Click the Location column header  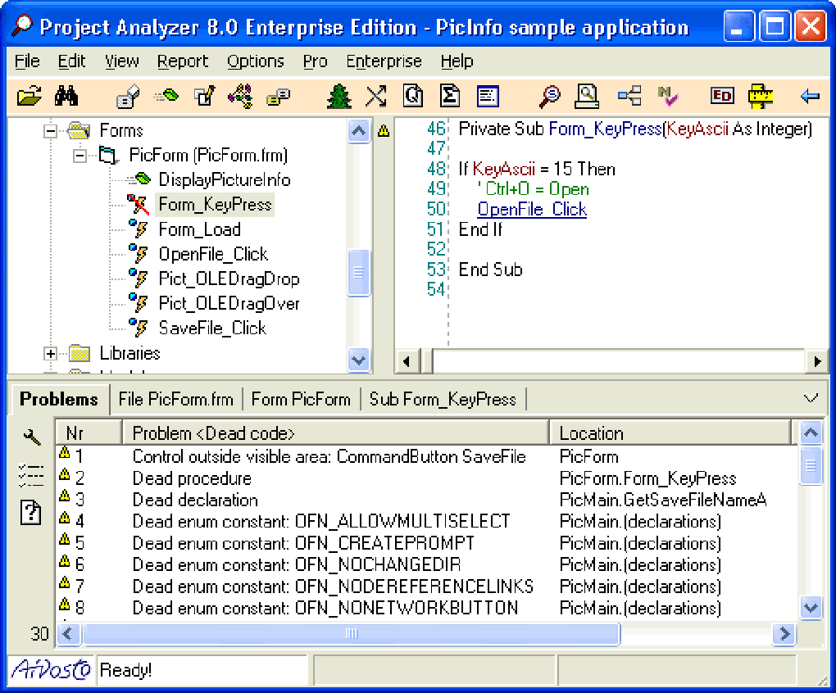click(670, 433)
